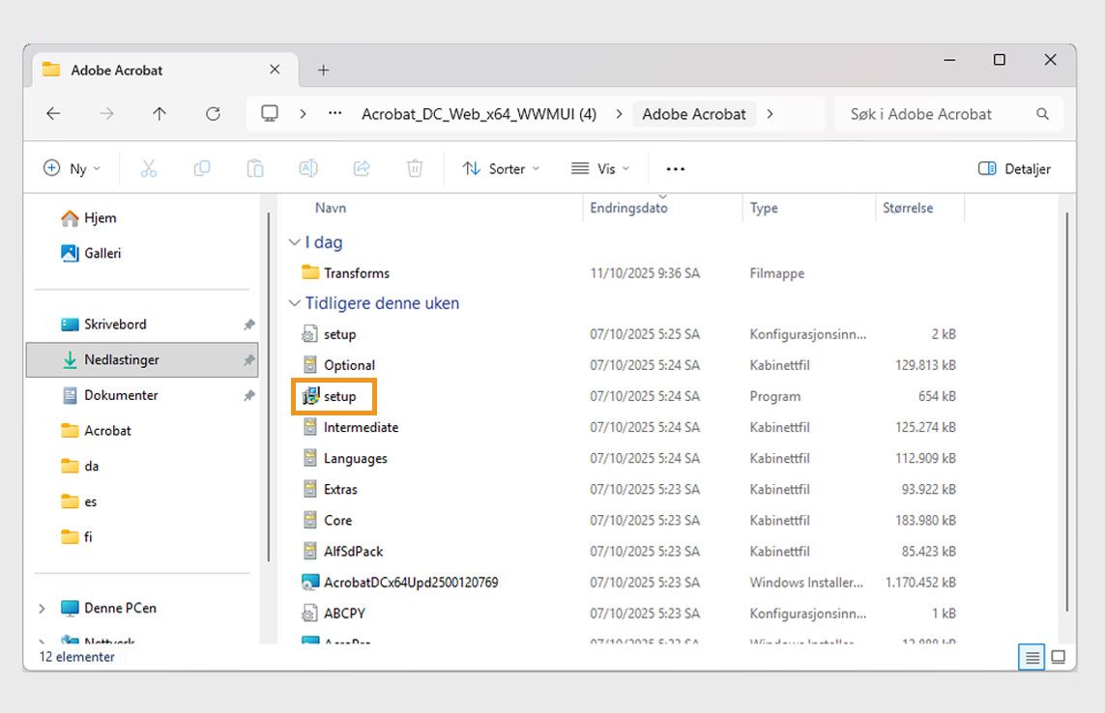The height and width of the screenshot is (713, 1105).
Task: Click the back navigation arrow
Action: tap(53, 113)
